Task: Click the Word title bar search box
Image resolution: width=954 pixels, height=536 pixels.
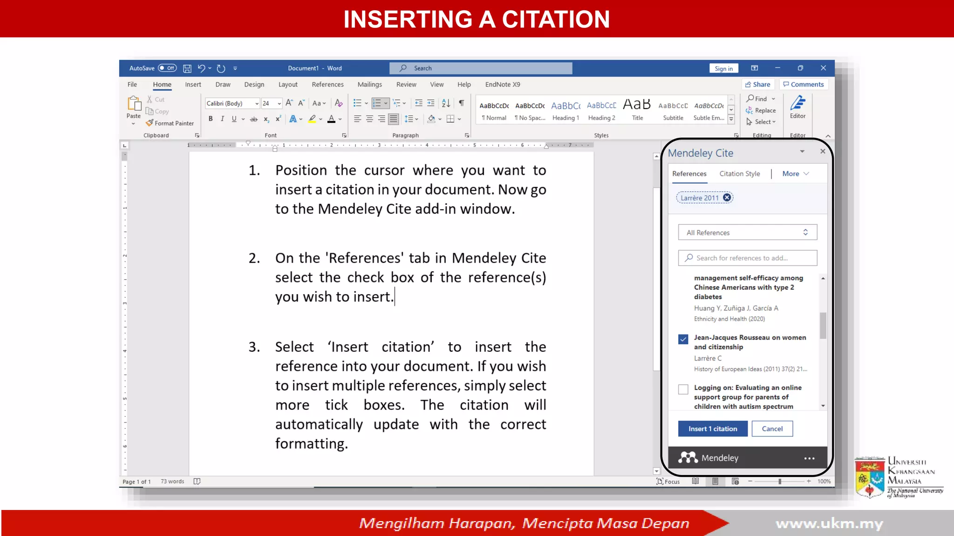Action: (x=481, y=68)
